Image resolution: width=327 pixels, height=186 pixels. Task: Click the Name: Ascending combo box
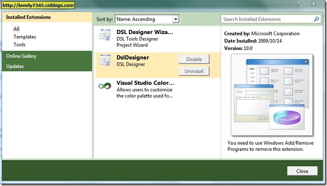click(147, 19)
